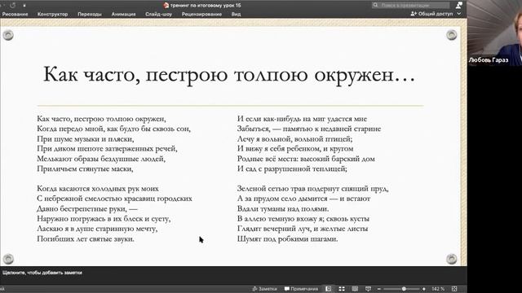Click the zoom out minus button
Viewport: 522px width, 293px height.
(378, 289)
